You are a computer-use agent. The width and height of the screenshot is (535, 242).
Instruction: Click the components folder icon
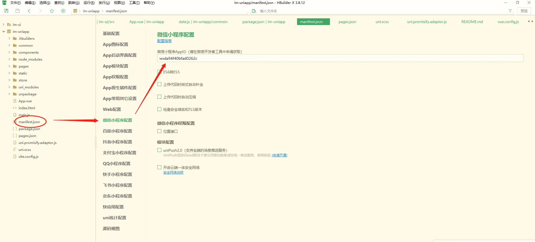tap(15, 52)
